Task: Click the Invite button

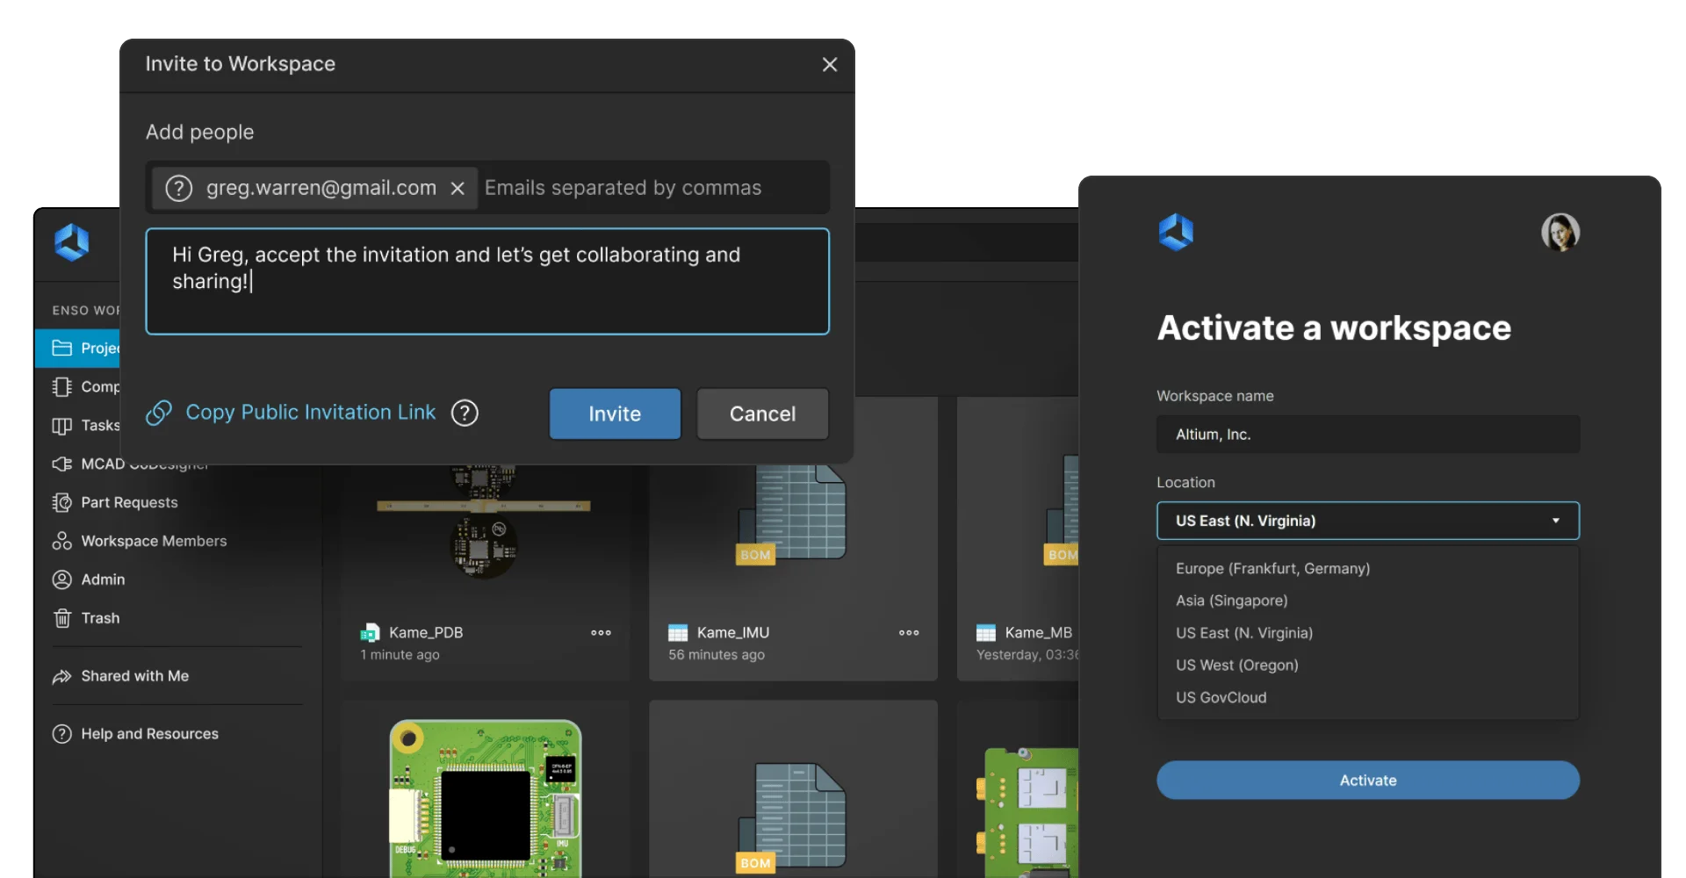Action: 615,414
